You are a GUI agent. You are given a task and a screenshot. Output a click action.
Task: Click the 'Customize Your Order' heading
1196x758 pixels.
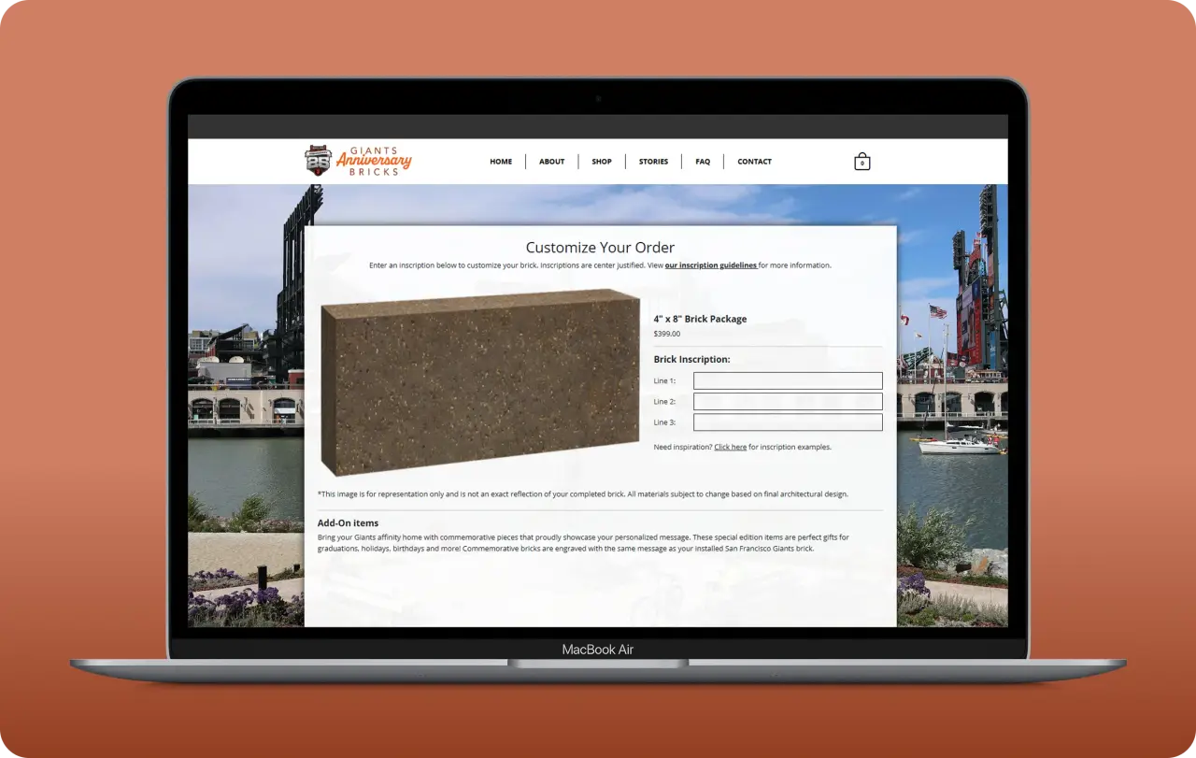click(600, 248)
